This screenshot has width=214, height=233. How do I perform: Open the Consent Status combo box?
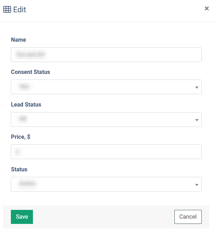(x=106, y=87)
